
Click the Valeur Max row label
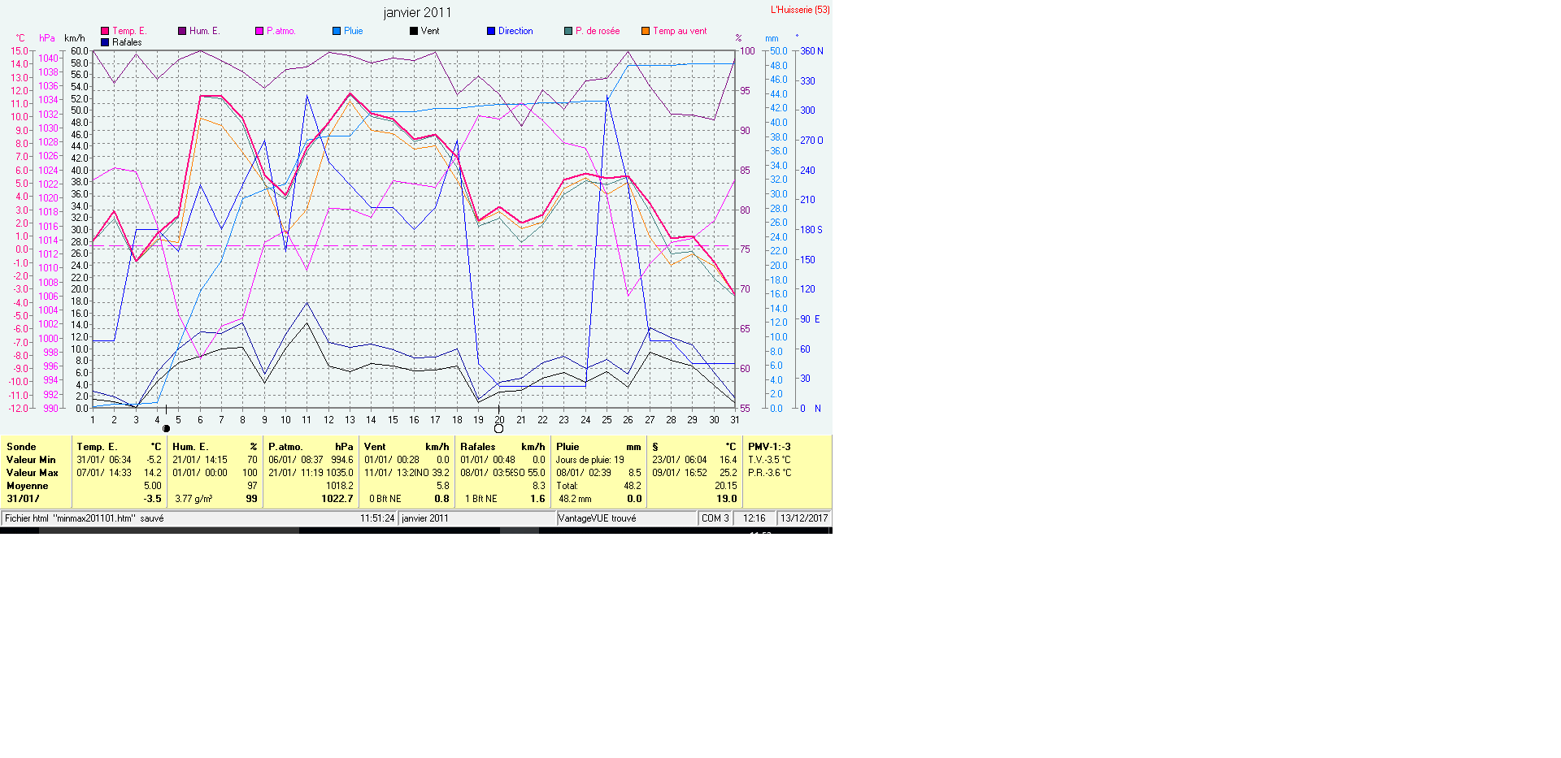tap(33, 473)
